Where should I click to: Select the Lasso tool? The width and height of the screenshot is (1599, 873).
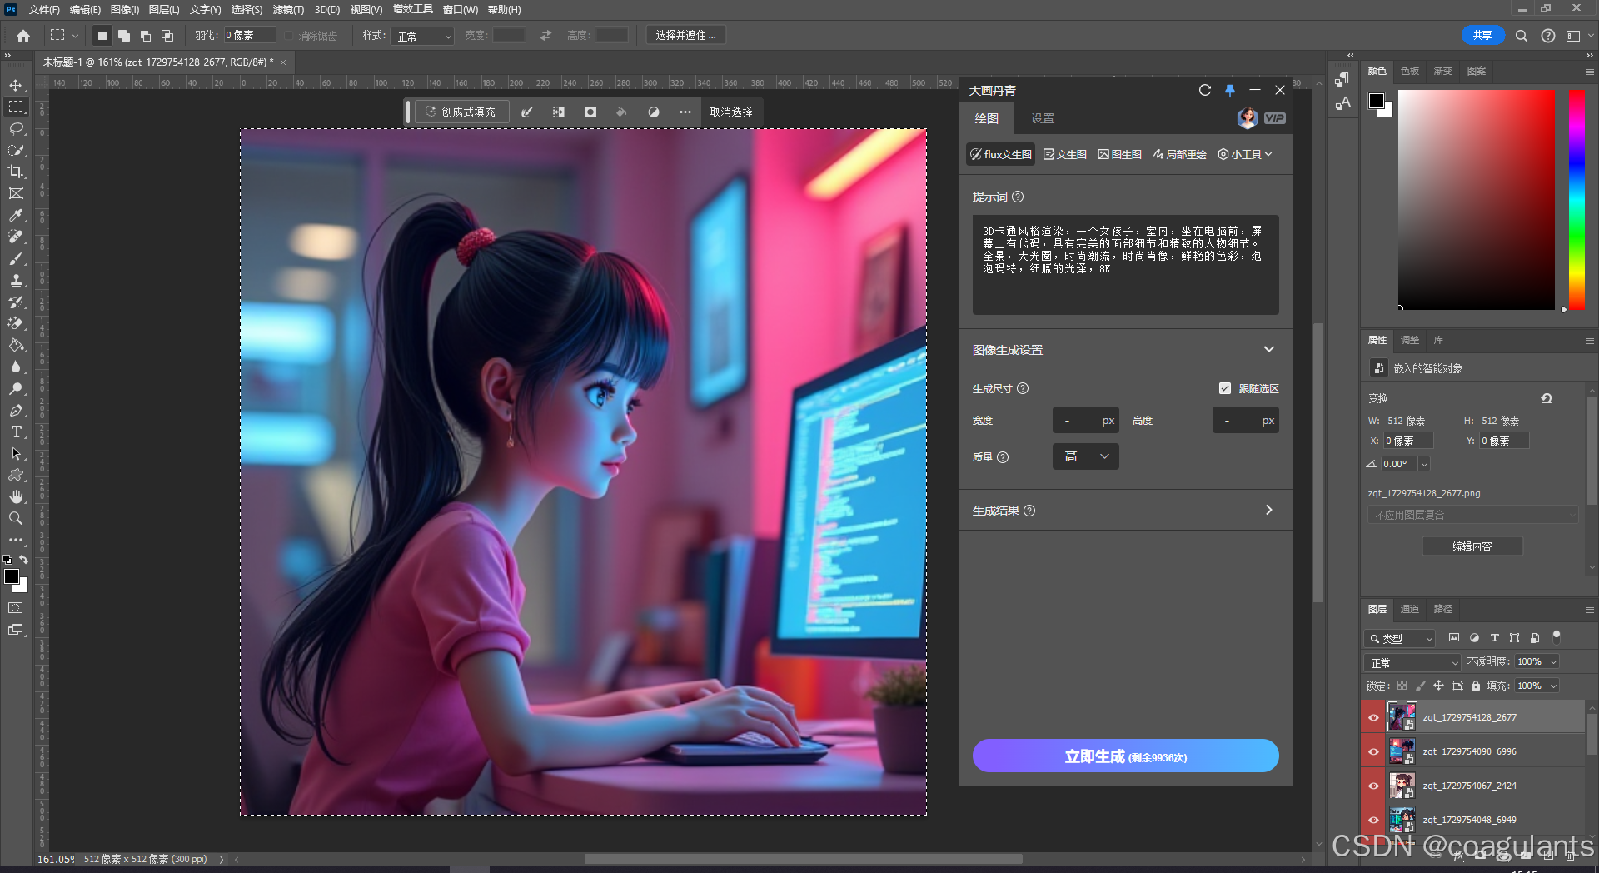click(16, 128)
